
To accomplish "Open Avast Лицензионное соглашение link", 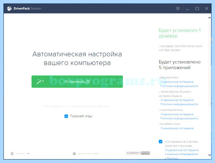I will 177,114.
